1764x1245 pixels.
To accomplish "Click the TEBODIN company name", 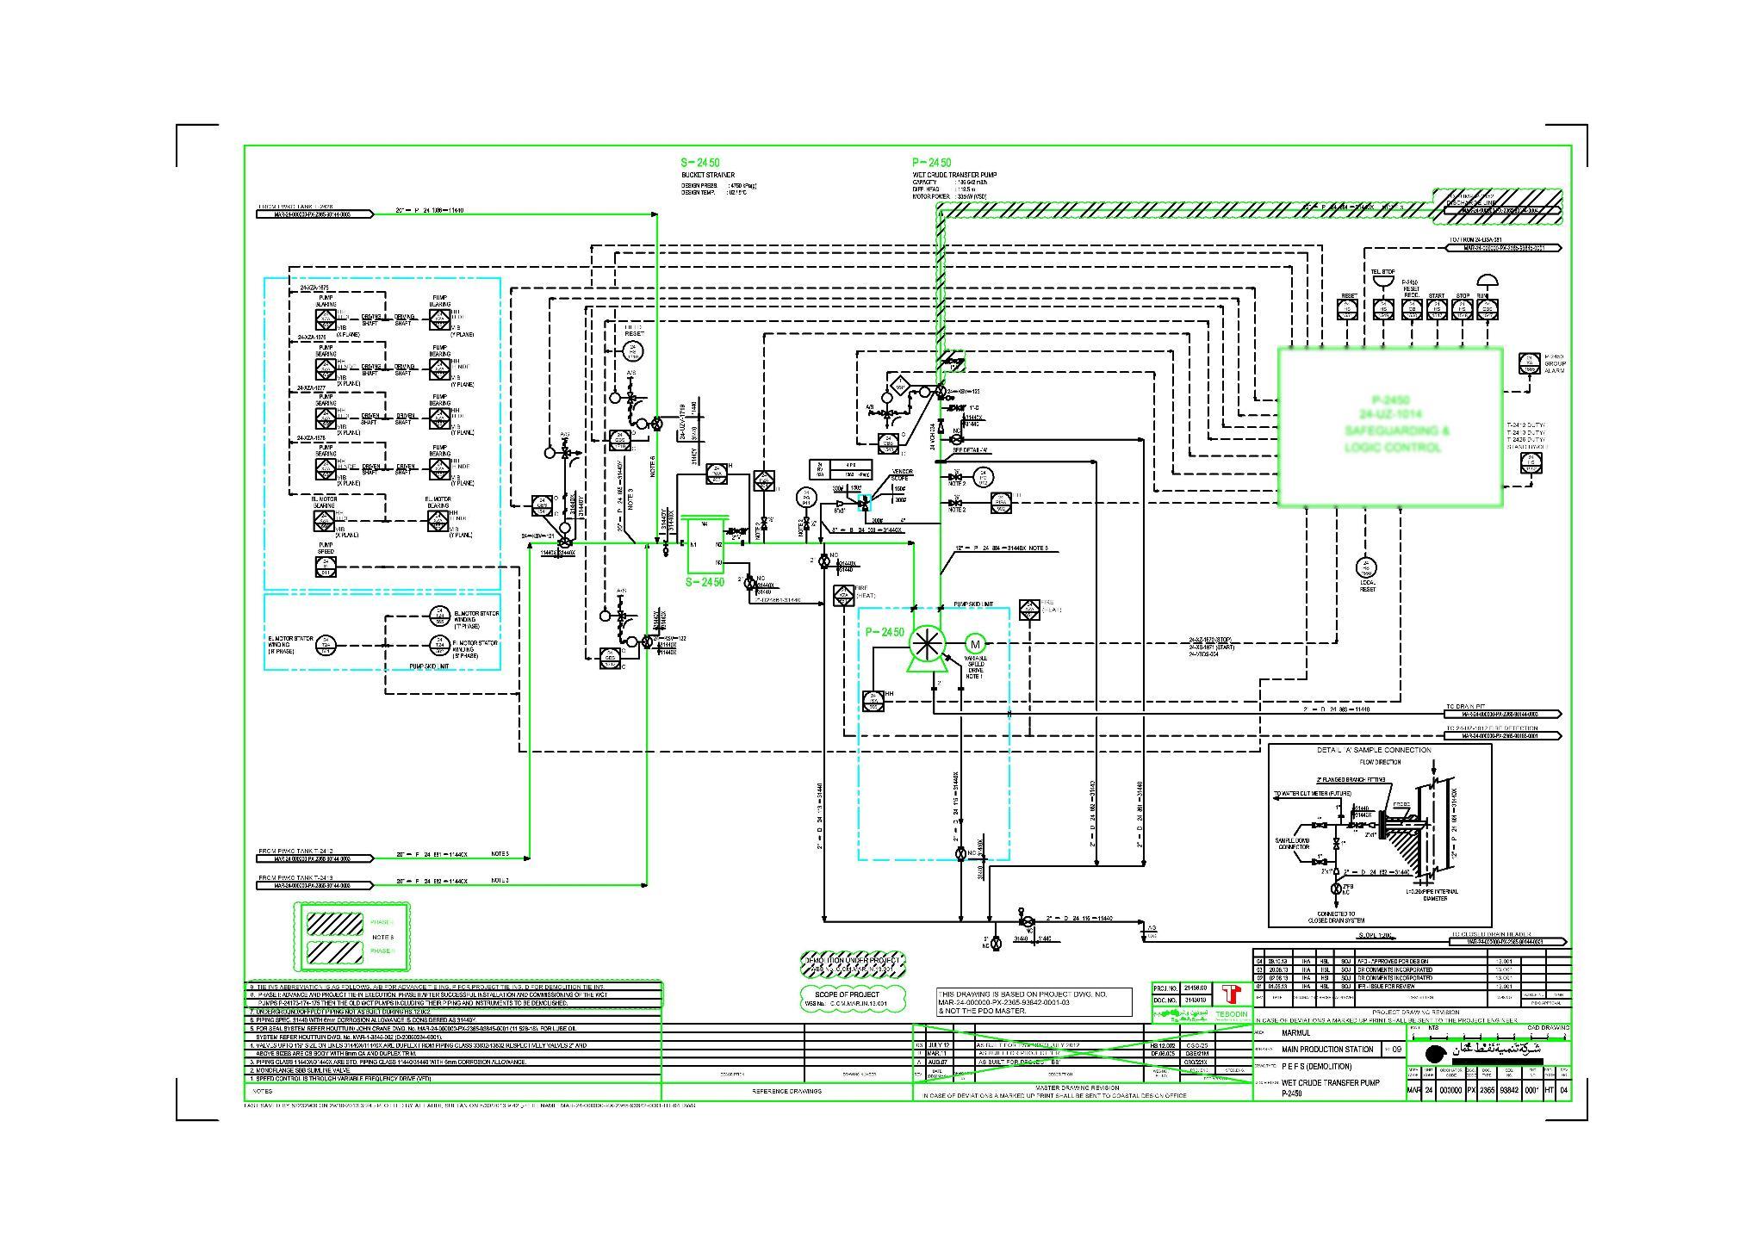I will pyautogui.click(x=1233, y=1015).
